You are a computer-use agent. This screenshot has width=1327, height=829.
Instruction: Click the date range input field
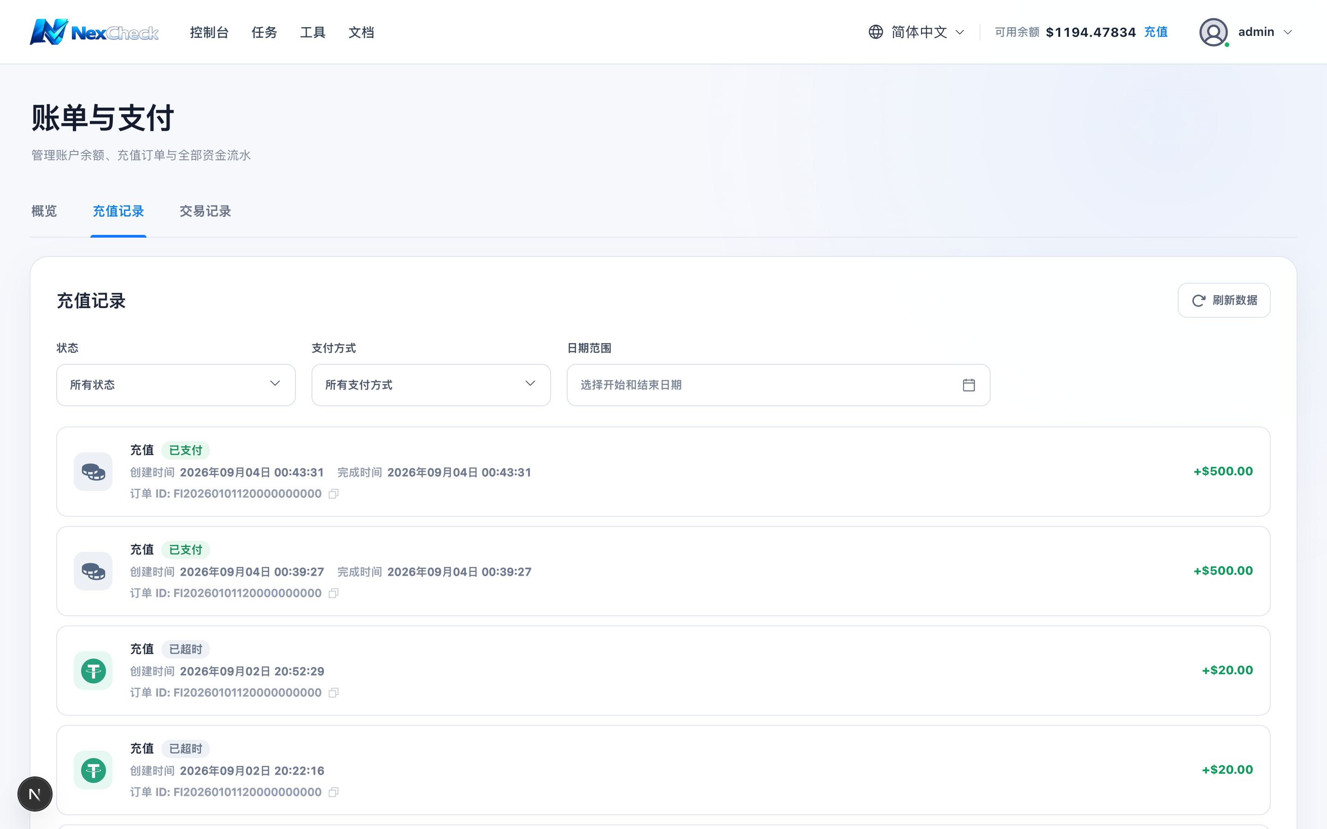(778, 385)
